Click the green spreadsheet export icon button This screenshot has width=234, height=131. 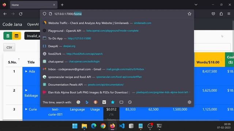[x=8, y=36]
